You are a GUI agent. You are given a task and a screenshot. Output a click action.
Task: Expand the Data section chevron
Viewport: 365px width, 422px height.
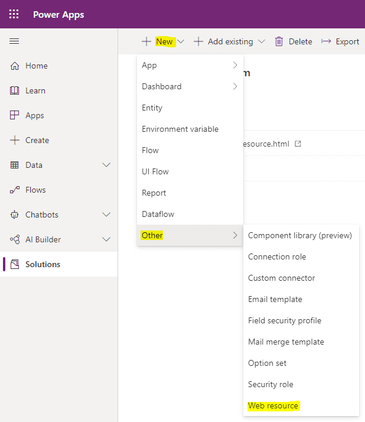[106, 165]
